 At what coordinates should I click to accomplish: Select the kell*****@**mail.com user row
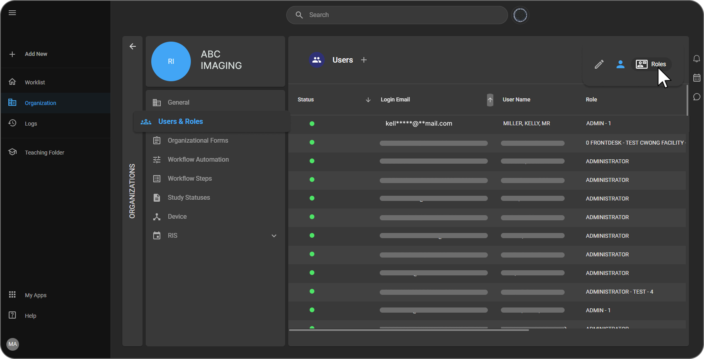click(419, 124)
